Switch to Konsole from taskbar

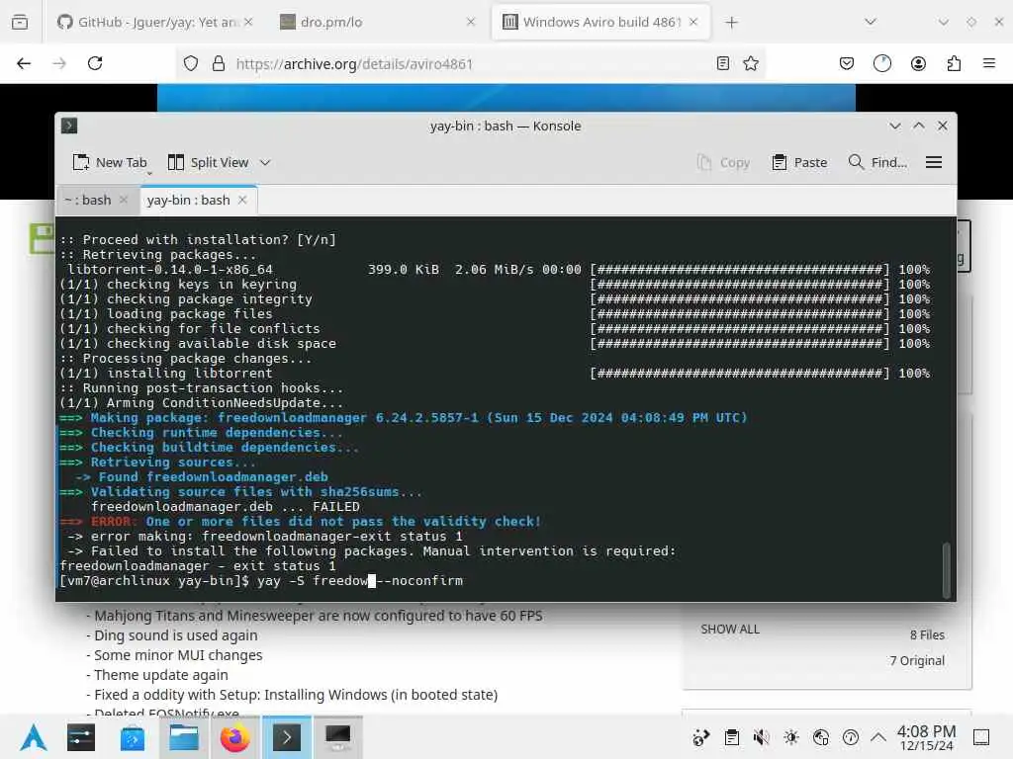[x=286, y=737]
